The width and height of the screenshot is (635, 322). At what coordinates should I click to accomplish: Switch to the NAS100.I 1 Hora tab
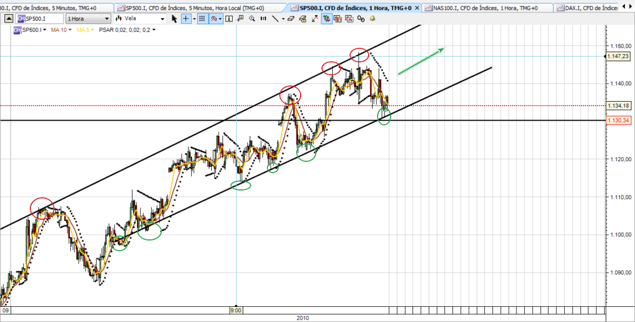coord(486,8)
